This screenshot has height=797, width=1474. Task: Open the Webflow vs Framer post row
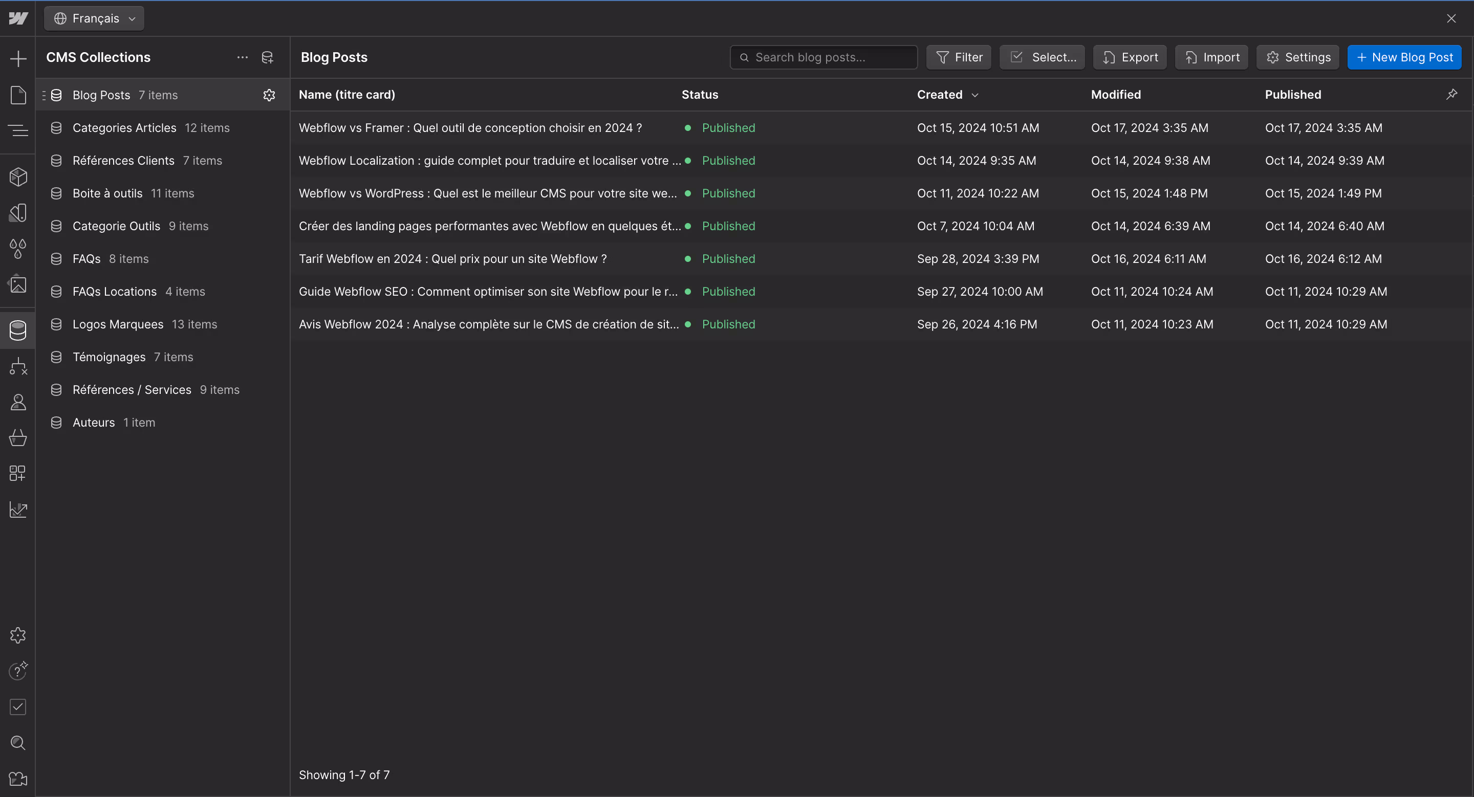click(x=470, y=128)
